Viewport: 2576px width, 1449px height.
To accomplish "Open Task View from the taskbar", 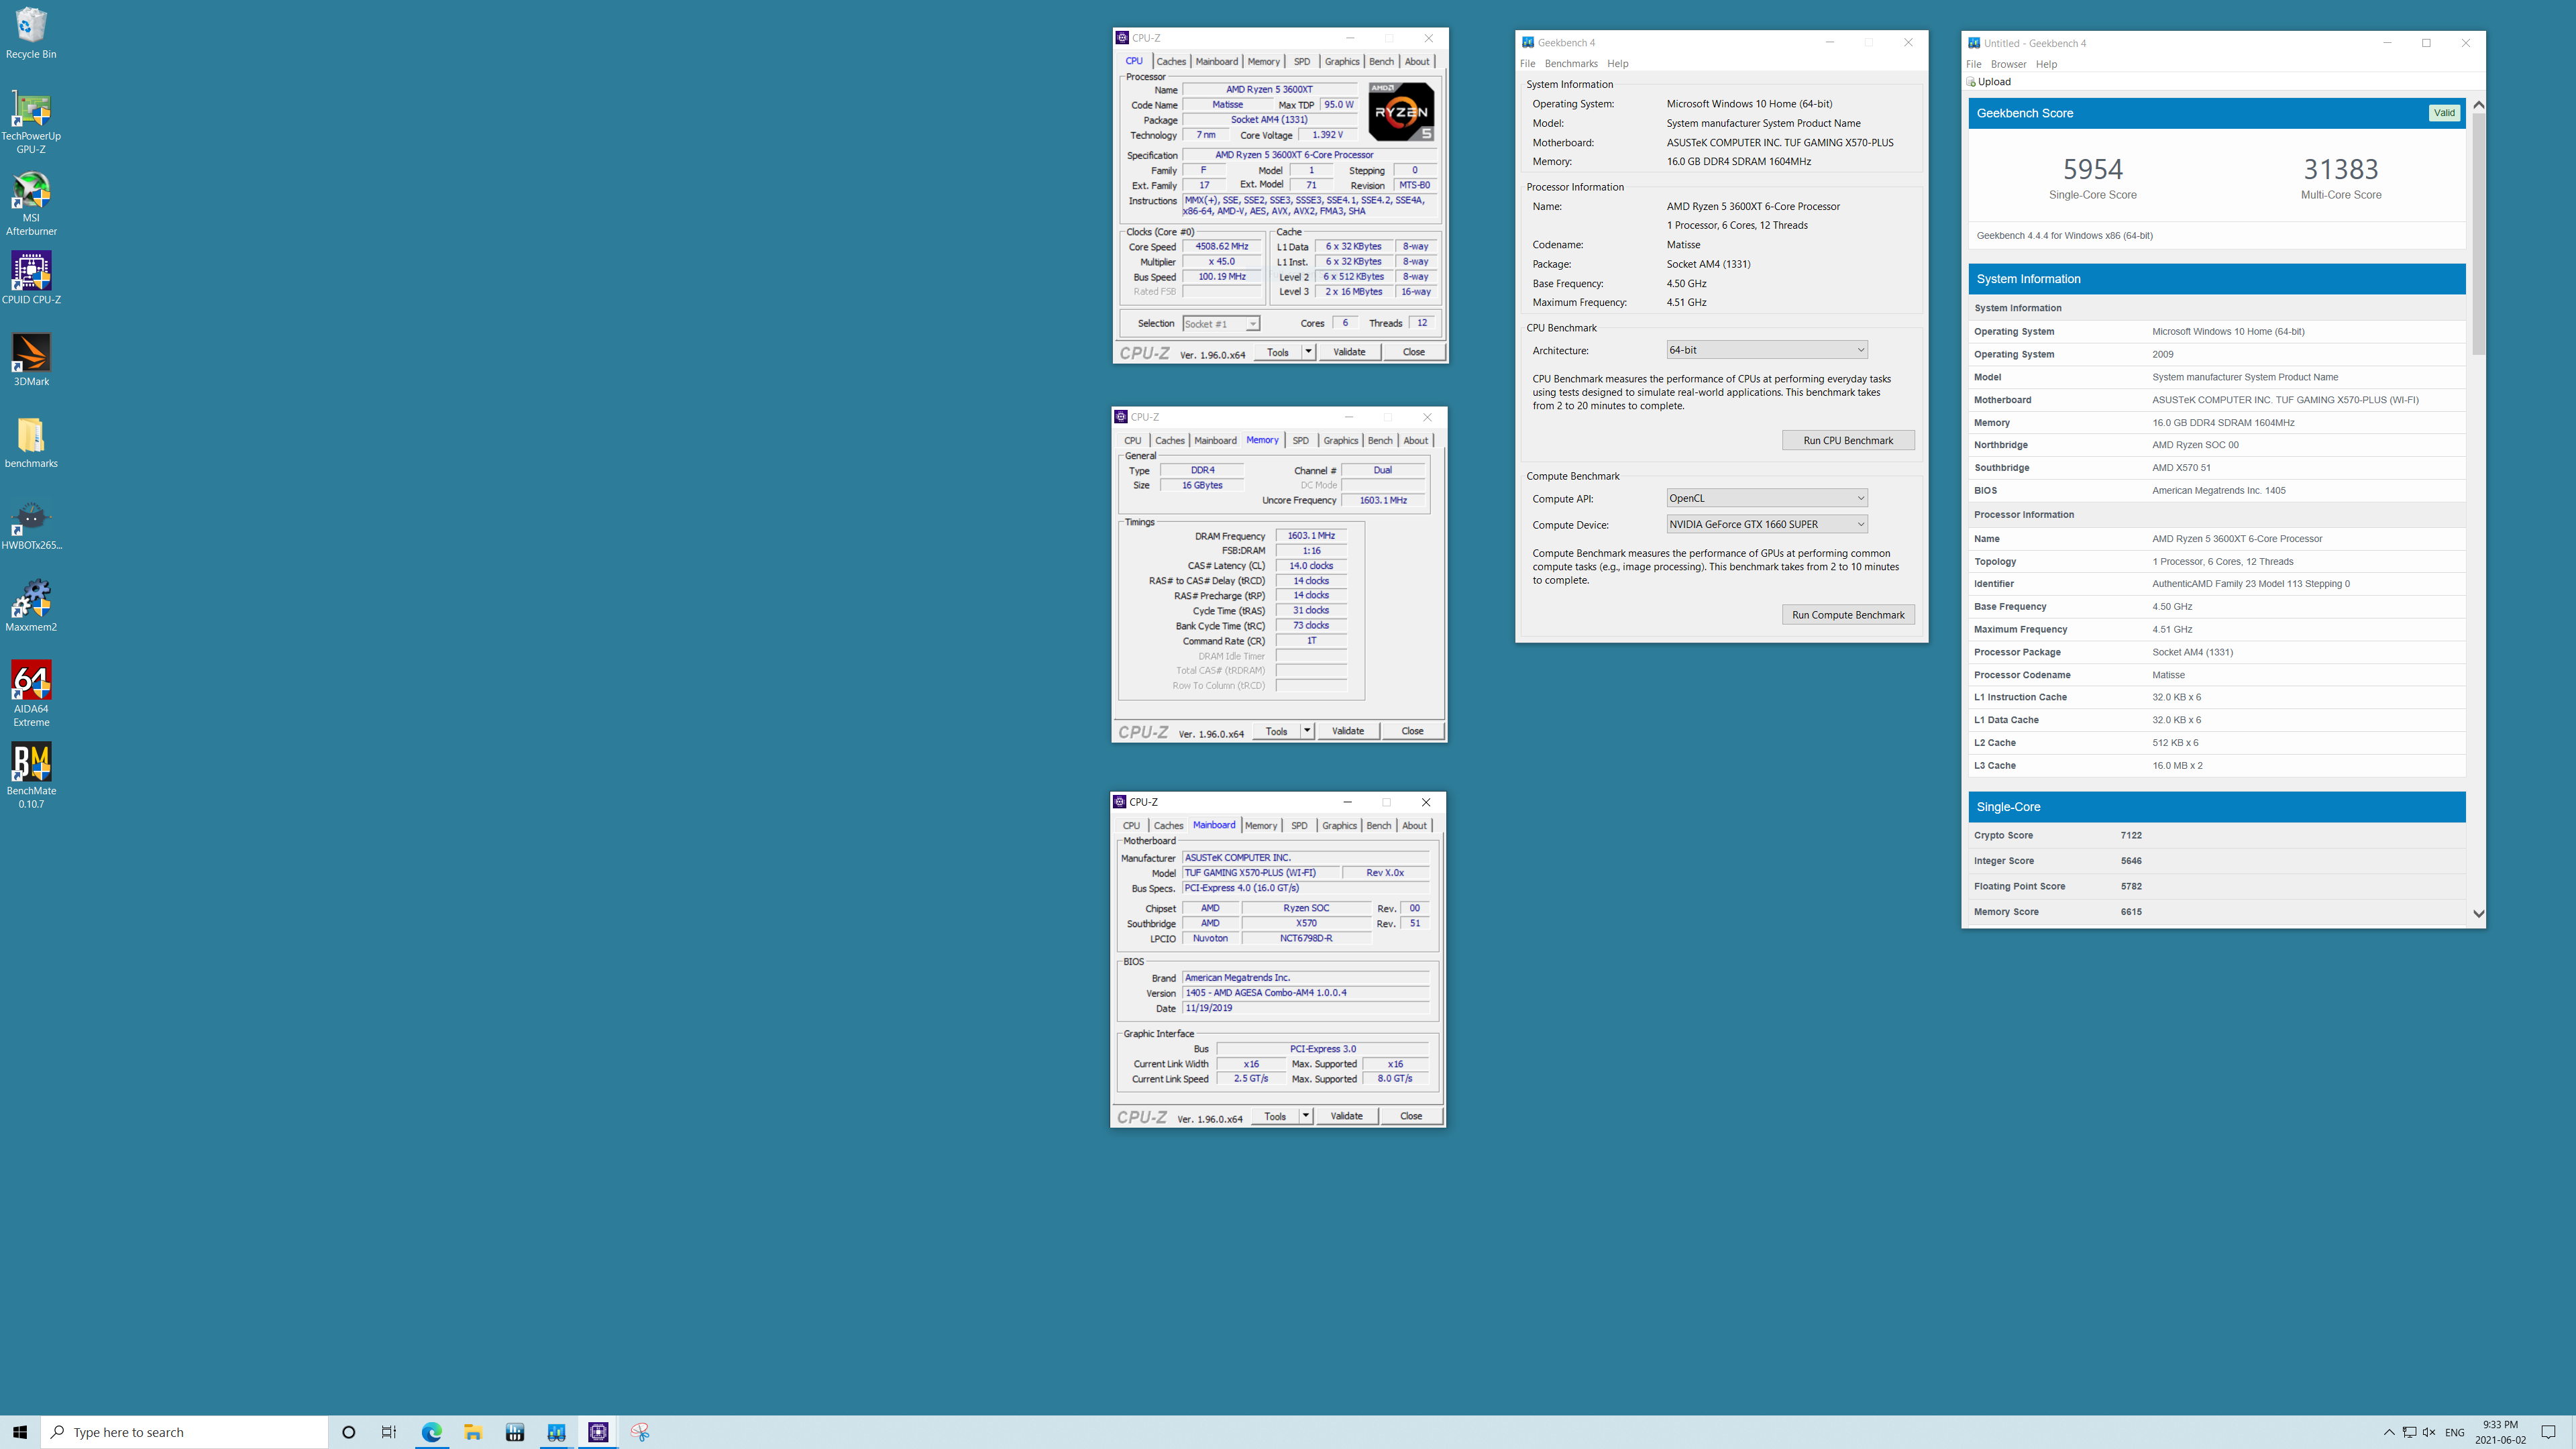I will 389,1432.
